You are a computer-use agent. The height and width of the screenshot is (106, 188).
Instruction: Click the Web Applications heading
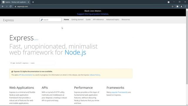coord(21,88)
